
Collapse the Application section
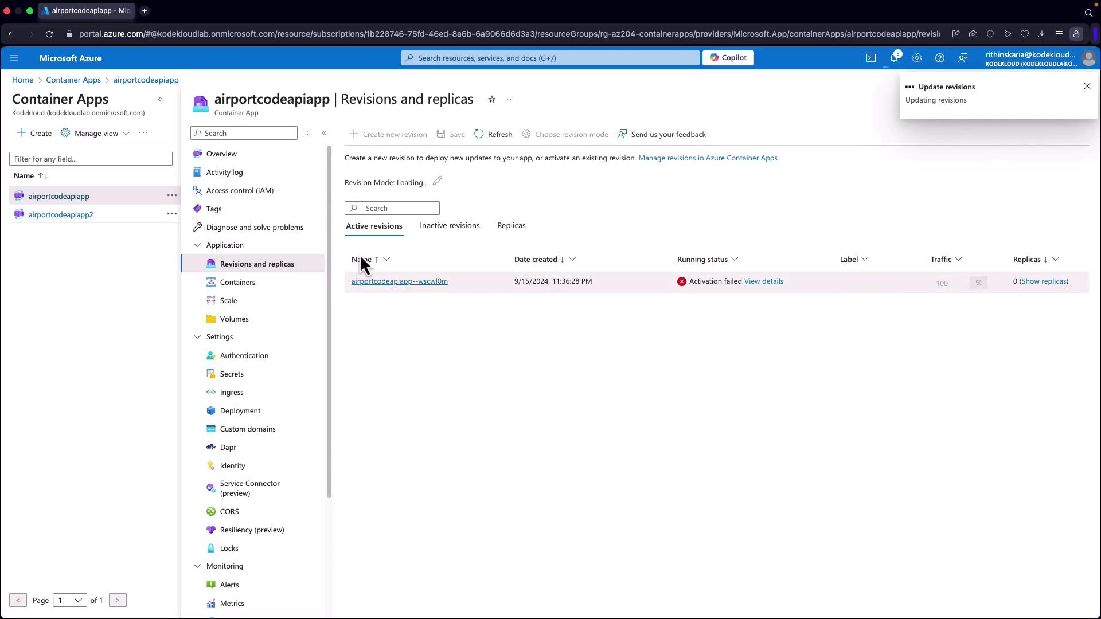pos(197,245)
